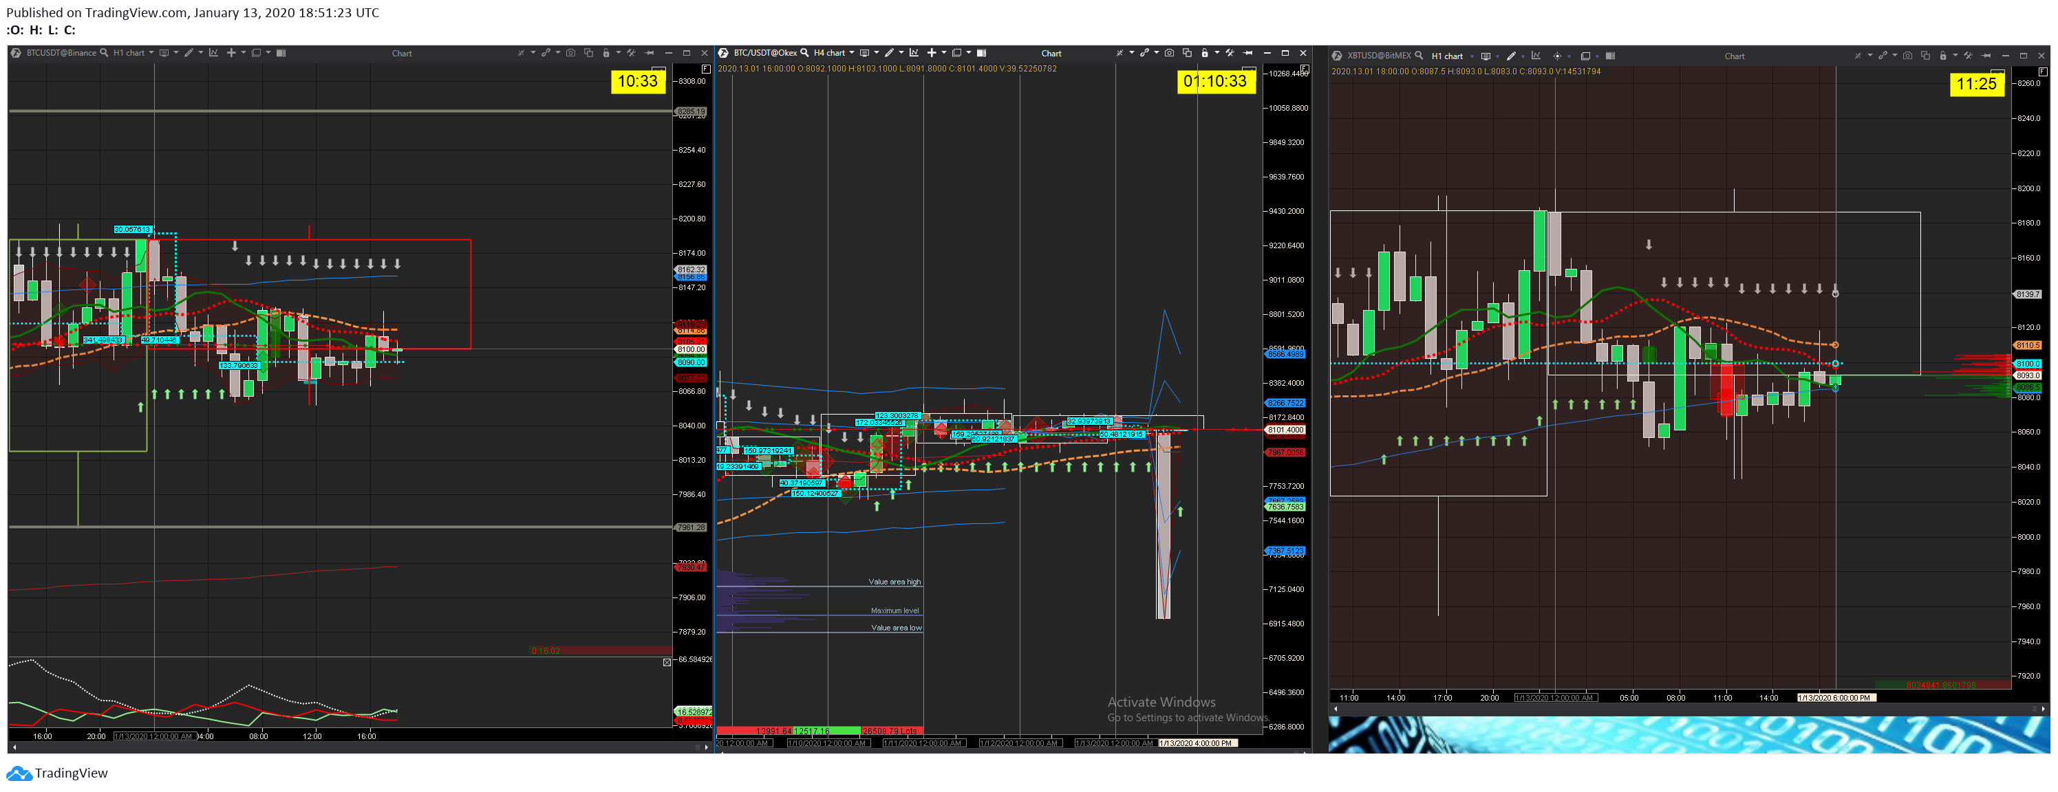This screenshot has width=2058, height=792.
Task: Open the Binance chart app logo menu
Action: coord(16,53)
